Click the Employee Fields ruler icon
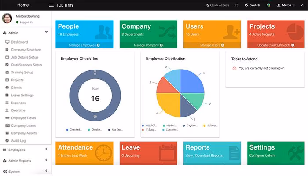 pyautogui.click(x=7, y=118)
